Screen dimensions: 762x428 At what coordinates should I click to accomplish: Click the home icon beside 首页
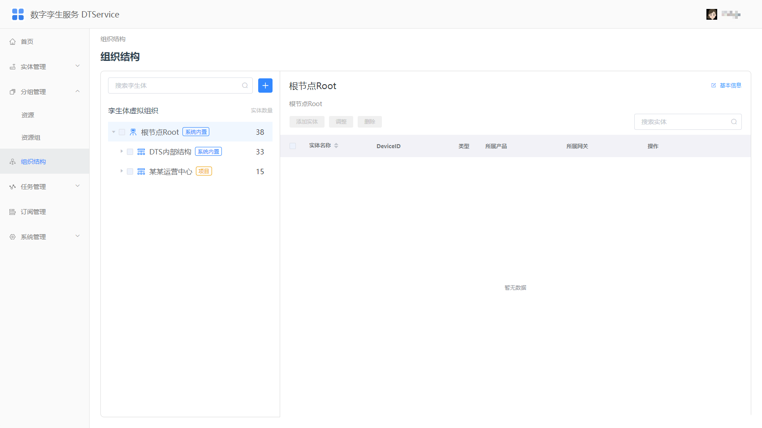point(13,42)
